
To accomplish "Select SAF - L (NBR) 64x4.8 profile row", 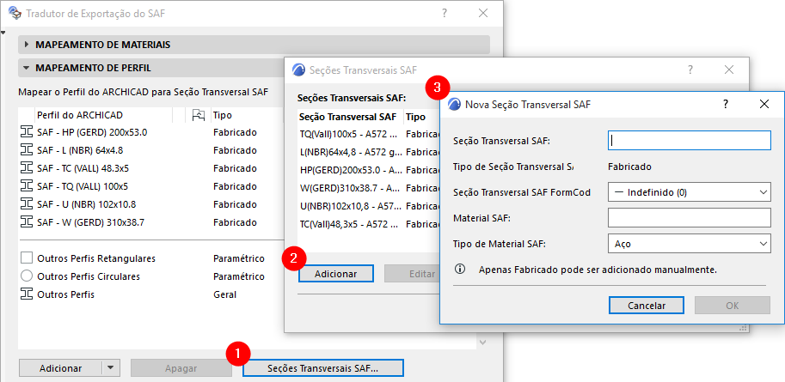I will [x=150, y=150].
